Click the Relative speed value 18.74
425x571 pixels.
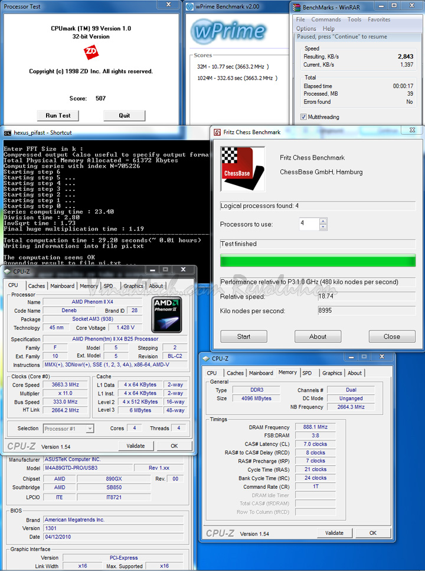367,296
